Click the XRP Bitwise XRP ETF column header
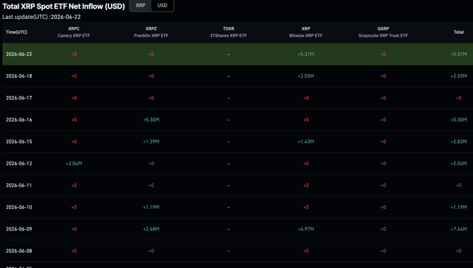473x268 pixels. pos(306,32)
